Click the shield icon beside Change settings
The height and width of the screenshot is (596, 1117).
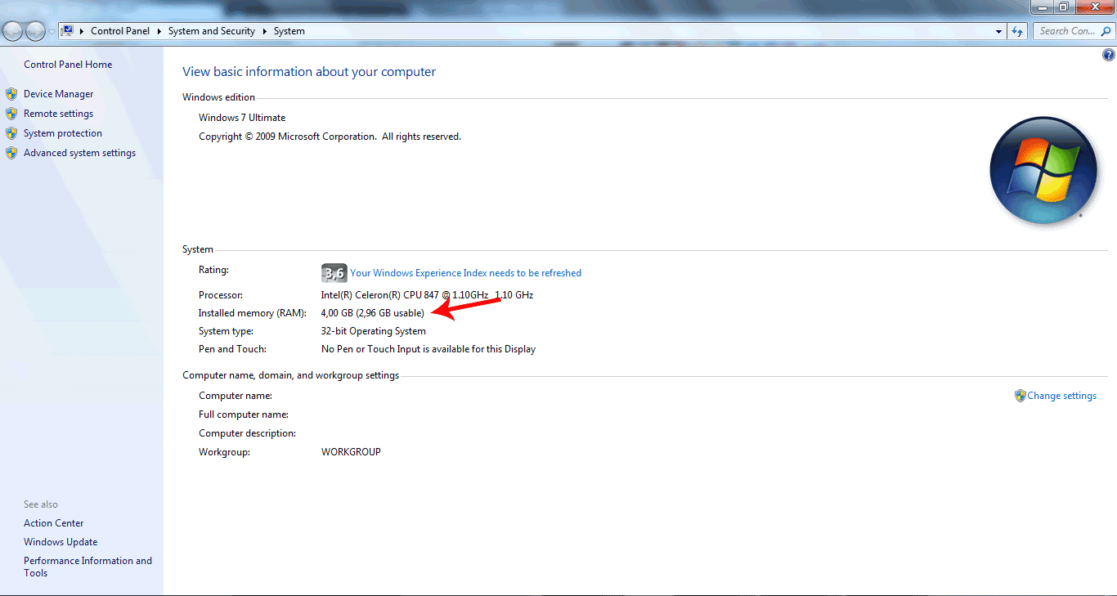coord(1020,396)
